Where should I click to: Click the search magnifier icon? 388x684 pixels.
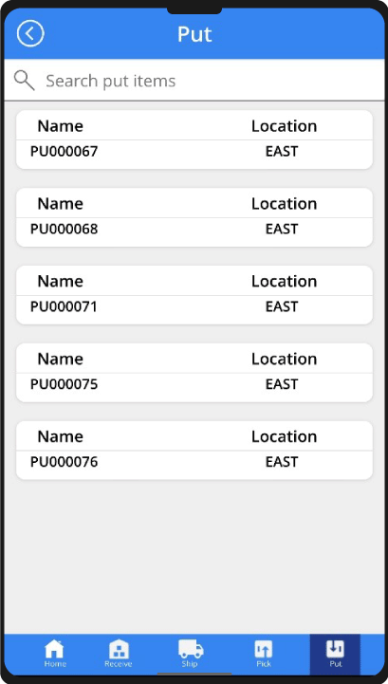click(24, 81)
